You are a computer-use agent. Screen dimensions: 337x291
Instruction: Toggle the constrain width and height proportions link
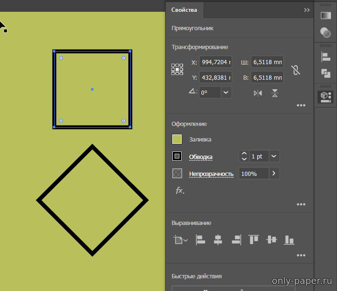[296, 70]
